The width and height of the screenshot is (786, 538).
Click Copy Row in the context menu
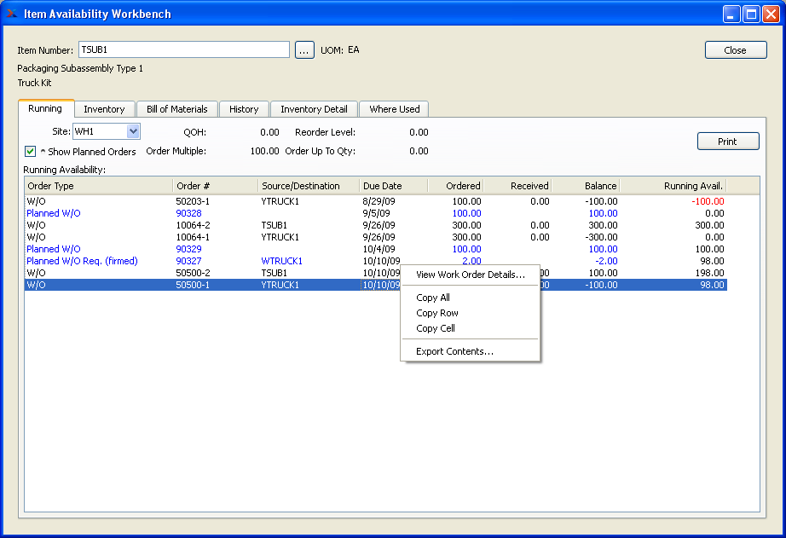point(437,313)
